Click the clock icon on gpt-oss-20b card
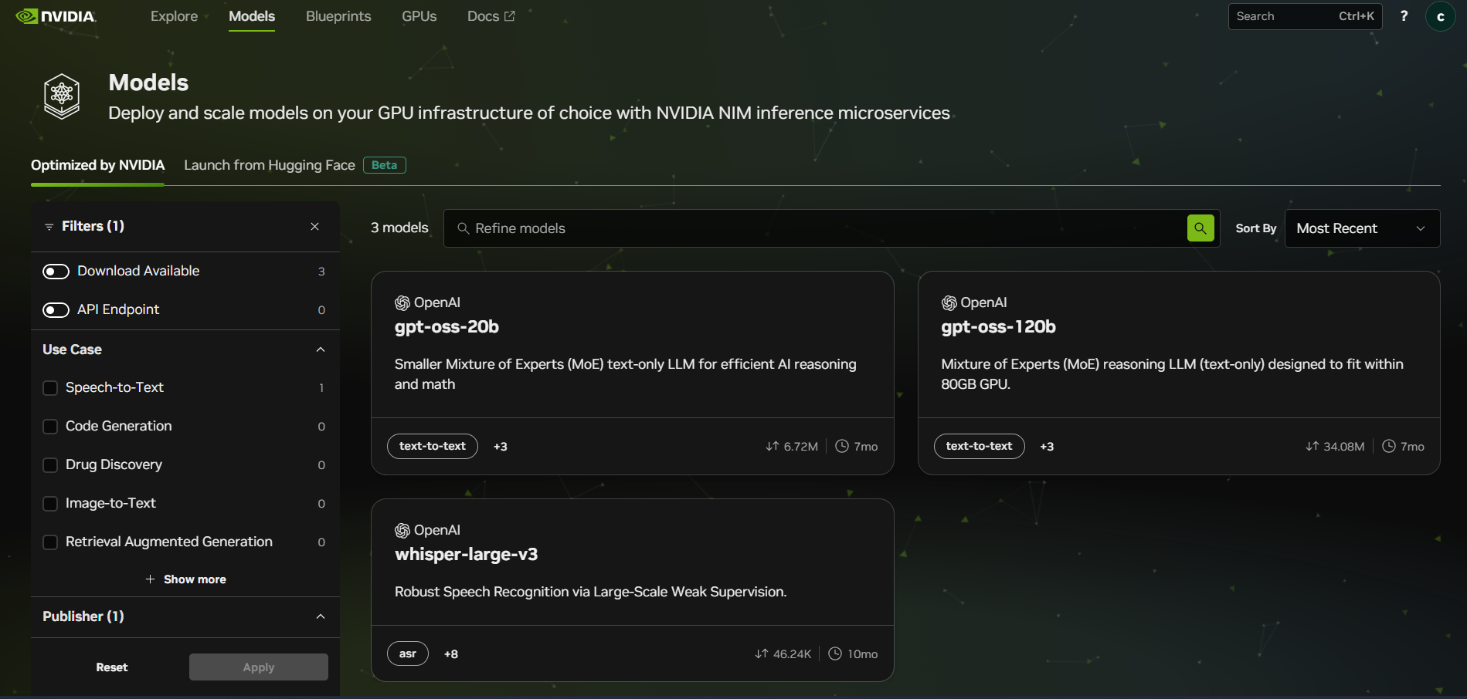Viewport: 1467px width, 699px height. click(x=842, y=446)
